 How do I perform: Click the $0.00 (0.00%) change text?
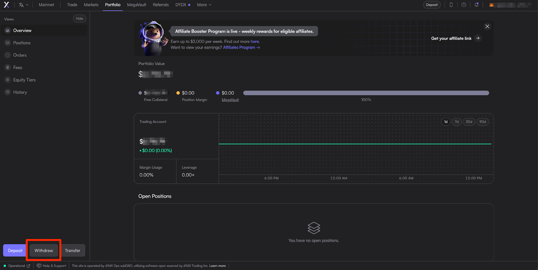tap(156, 150)
